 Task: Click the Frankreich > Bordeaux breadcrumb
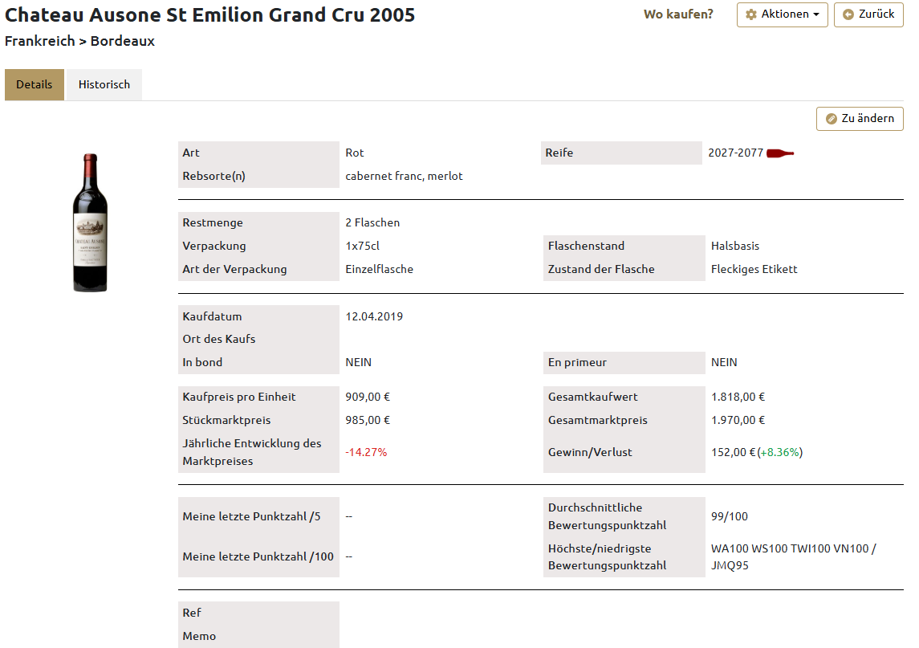[79, 41]
